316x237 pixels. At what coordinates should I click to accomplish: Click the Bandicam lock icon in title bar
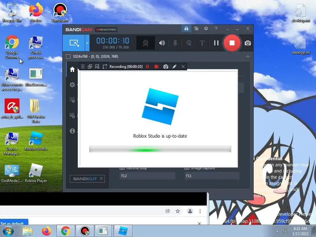(186, 29)
